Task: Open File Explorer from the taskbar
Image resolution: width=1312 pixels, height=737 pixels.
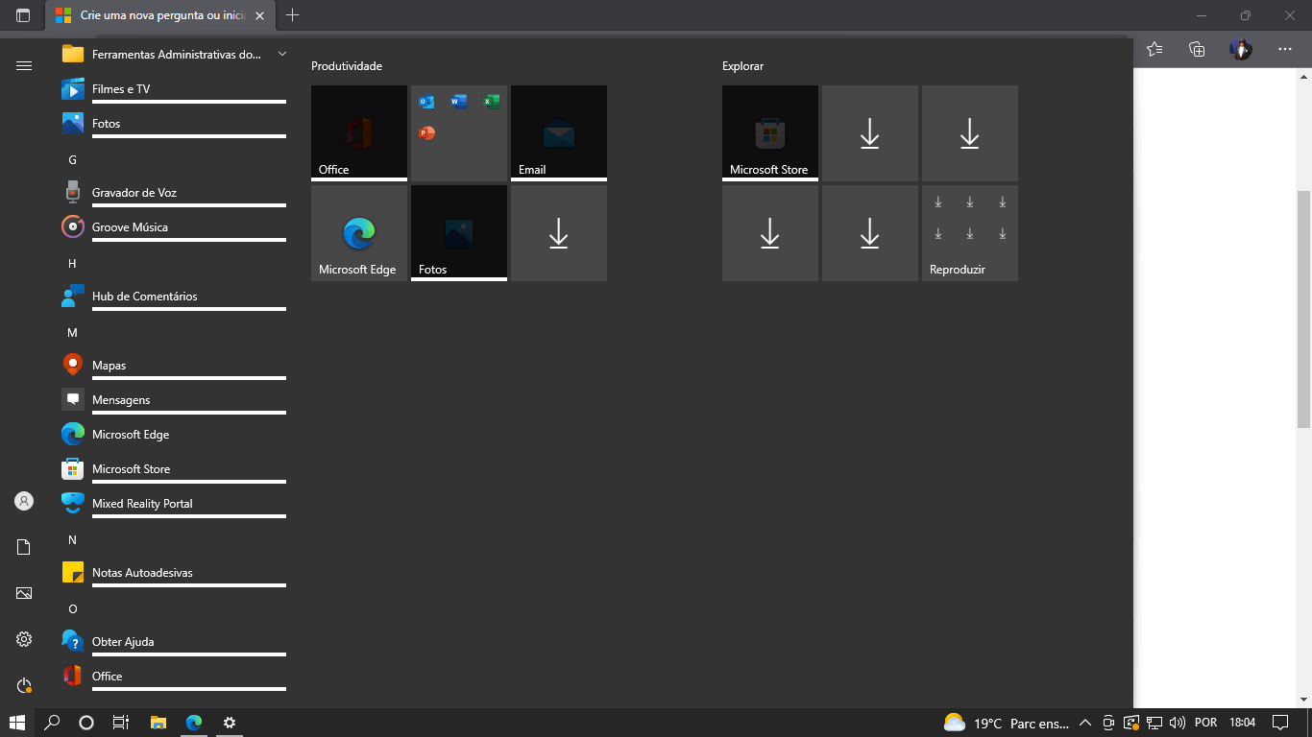Action: coord(158,723)
